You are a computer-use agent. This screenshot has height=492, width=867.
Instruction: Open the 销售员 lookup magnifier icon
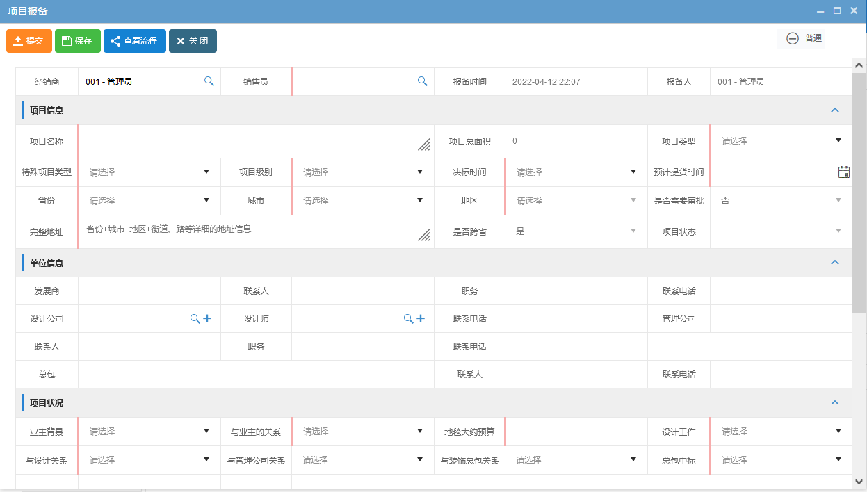[422, 81]
